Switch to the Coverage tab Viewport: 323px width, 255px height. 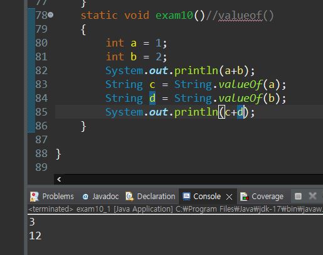(x=262, y=197)
